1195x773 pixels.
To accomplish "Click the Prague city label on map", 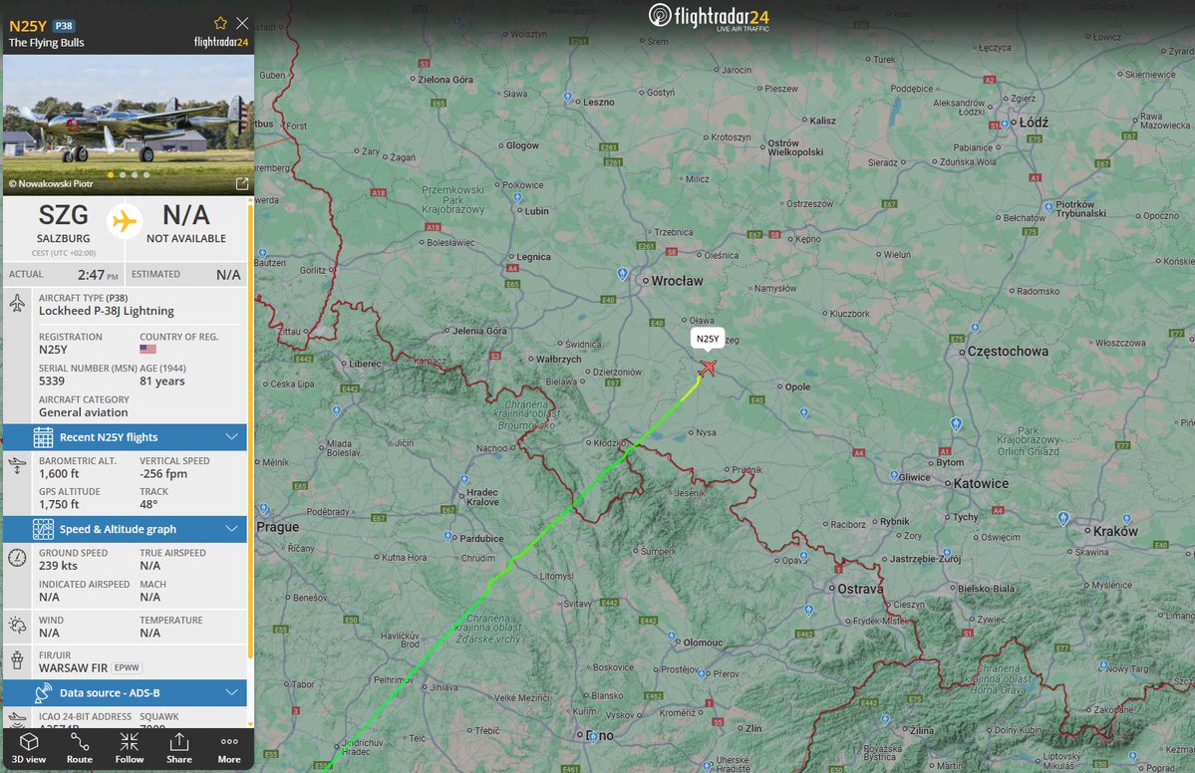I will (x=278, y=527).
